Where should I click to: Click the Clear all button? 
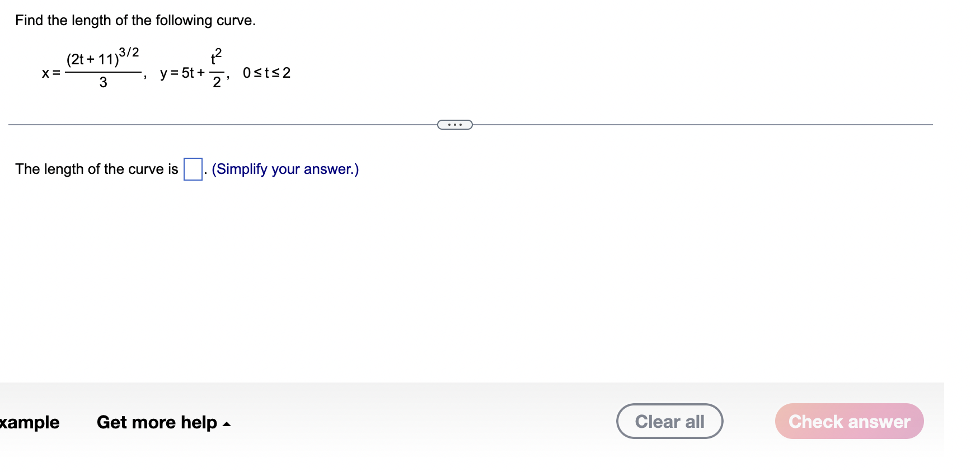[x=669, y=421]
